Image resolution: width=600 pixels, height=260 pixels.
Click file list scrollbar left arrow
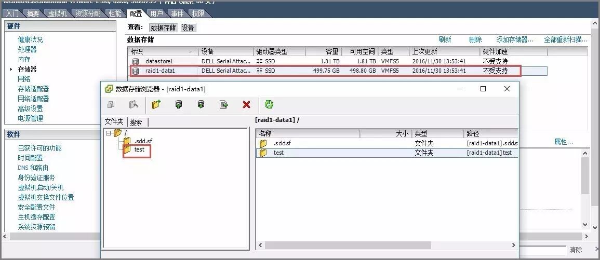260,245
